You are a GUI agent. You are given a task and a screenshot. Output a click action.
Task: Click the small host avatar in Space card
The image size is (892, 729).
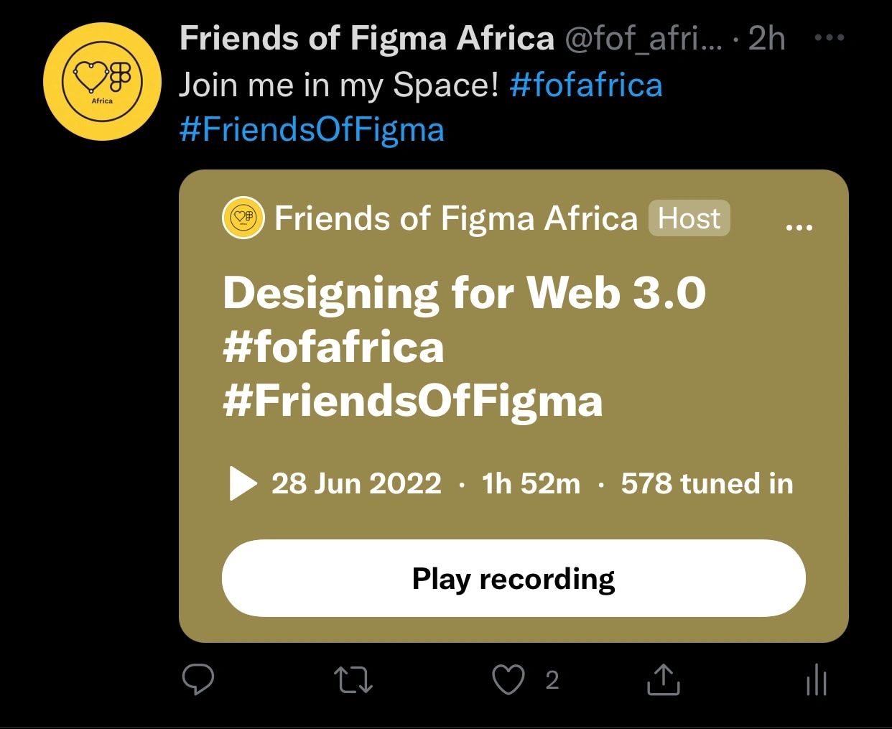click(x=243, y=218)
